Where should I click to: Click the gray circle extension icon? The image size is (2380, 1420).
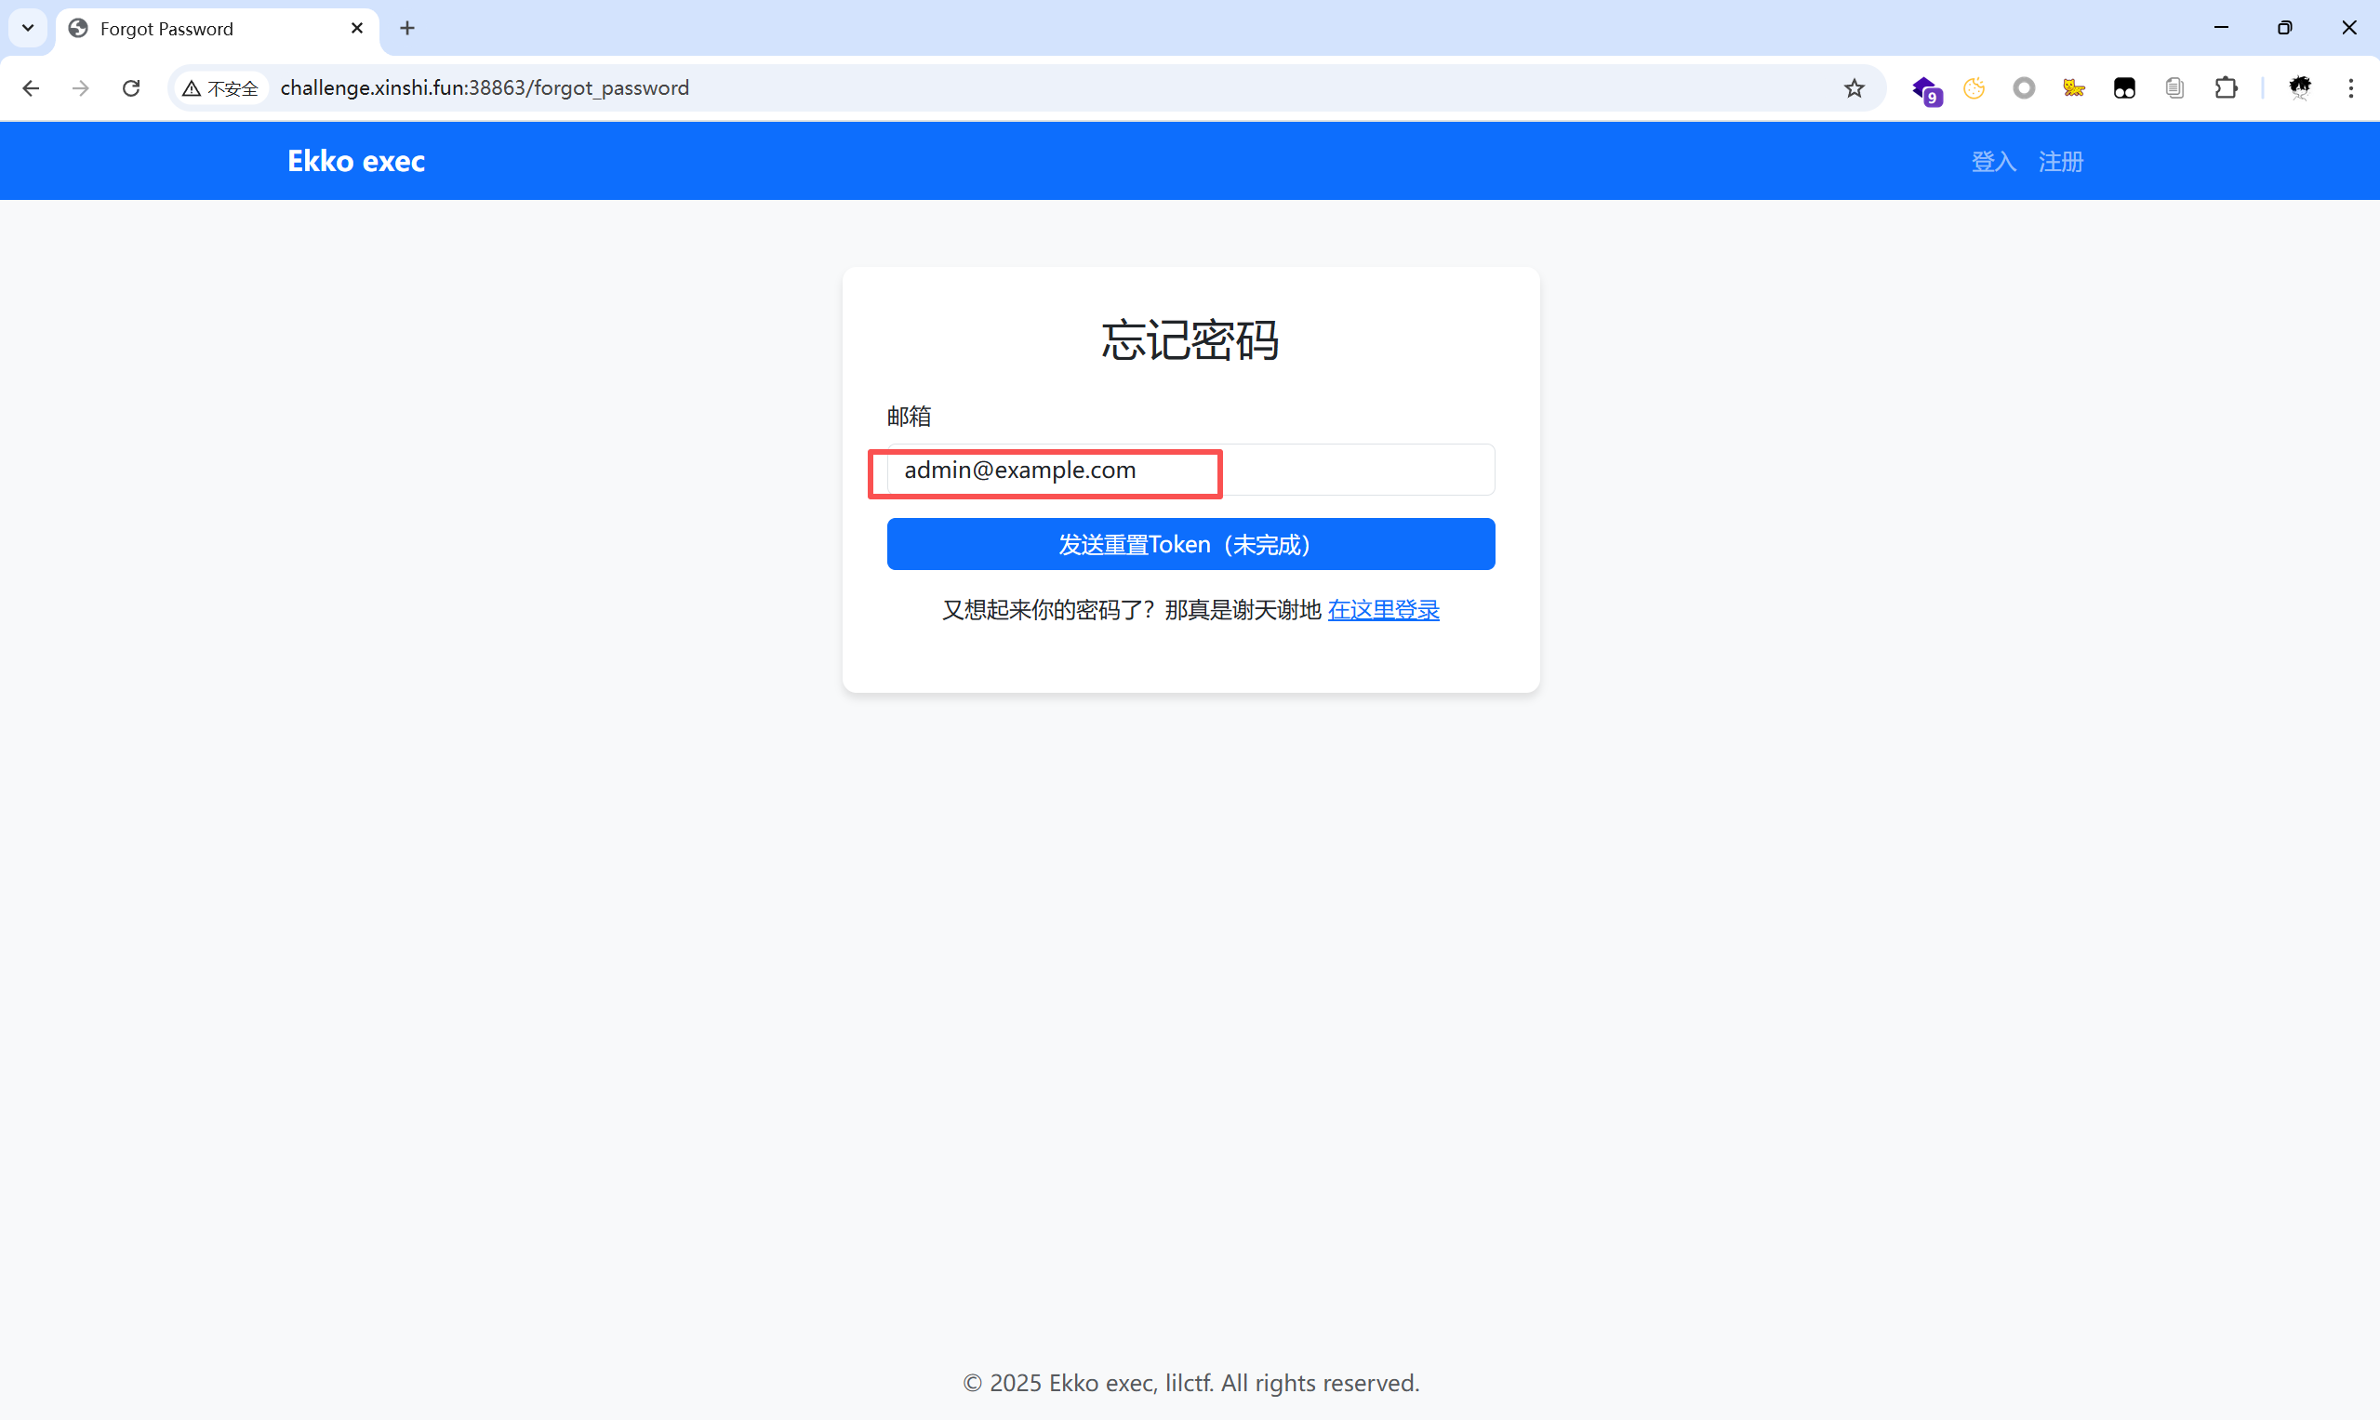click(2023, 88)
